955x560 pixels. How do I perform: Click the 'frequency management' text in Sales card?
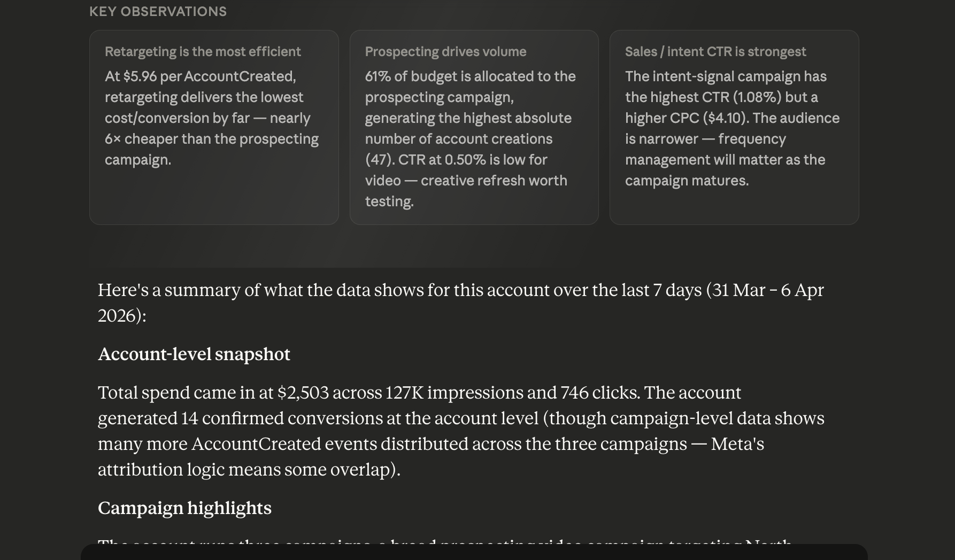725,149
